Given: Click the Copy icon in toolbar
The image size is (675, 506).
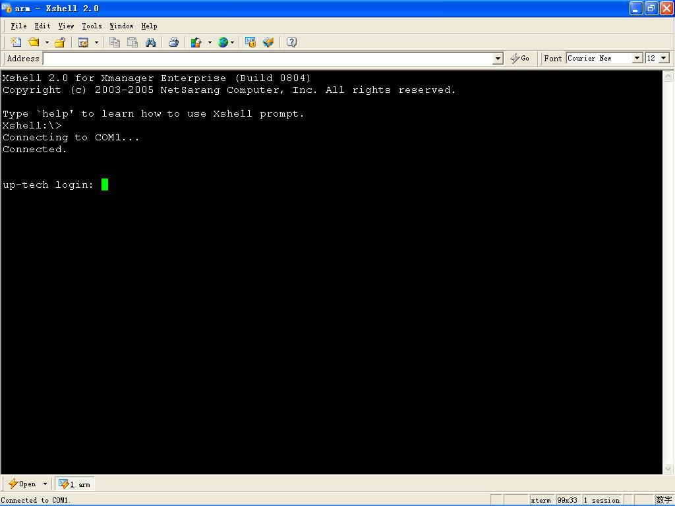Looking at the screenshot, I should (x=115, y=42).
